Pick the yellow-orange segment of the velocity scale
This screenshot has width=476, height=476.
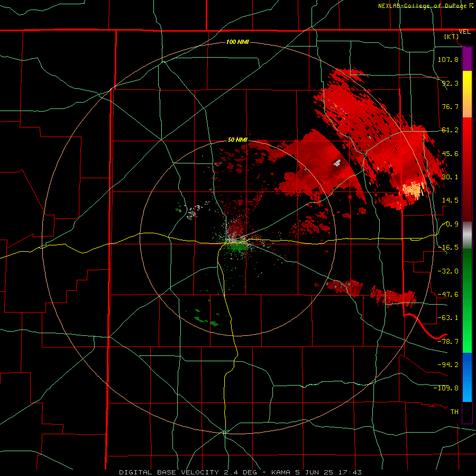tap(467, 94)
